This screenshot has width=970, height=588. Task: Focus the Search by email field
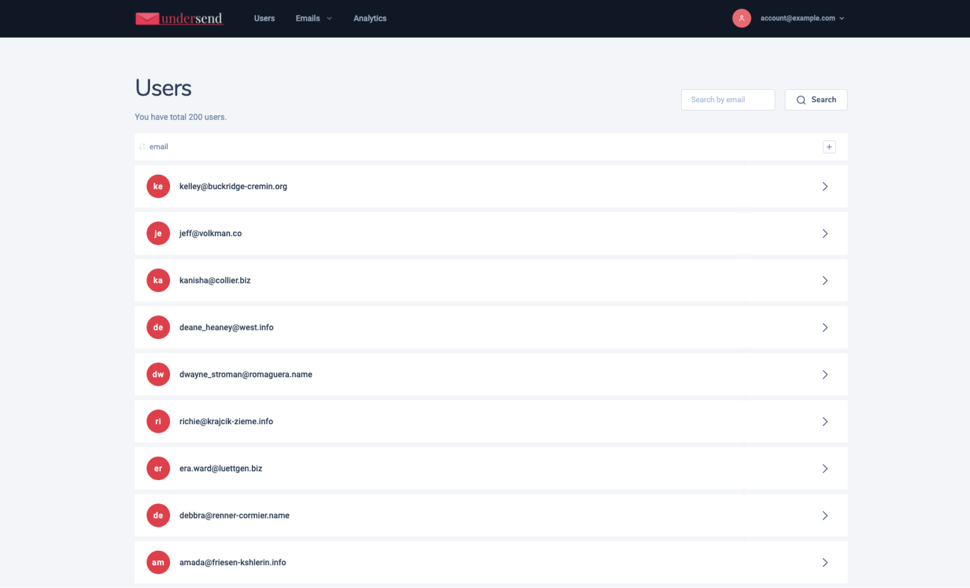pyautogui.click(x=727, y=100)
